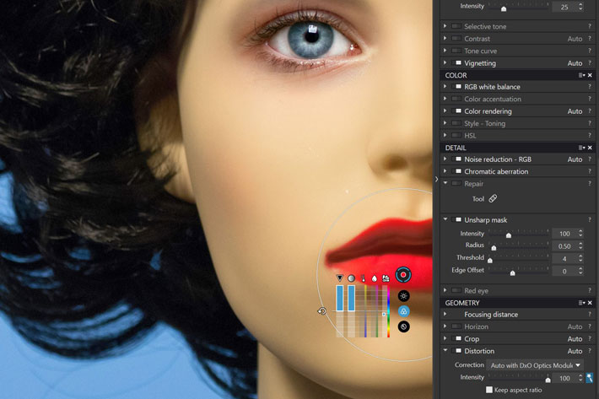Expand the Noise reduction - RGB settings
This screenshot has height=399, width=599.
pos(445,159)
